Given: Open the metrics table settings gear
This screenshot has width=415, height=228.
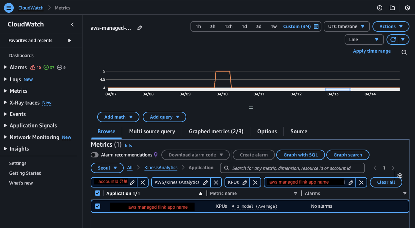Looking at the screenshot, I should click(x=400, y=176).
